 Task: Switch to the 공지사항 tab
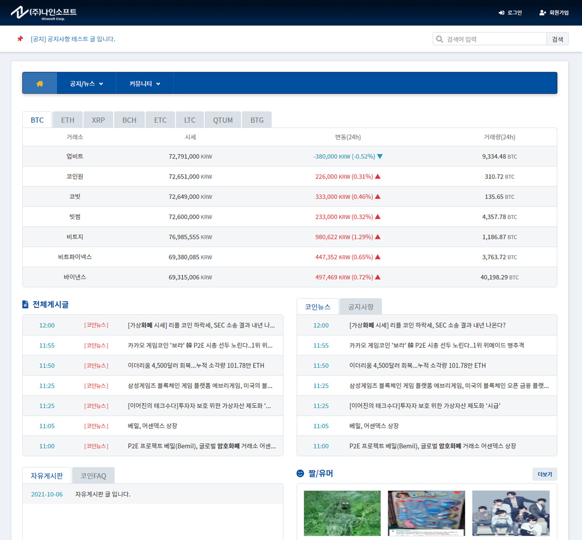tap(360, 307)
